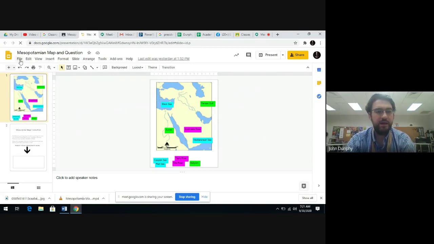Screen dimensions: 434x244
Task: Click the New slide plus button
Action: tap(9, 67)
